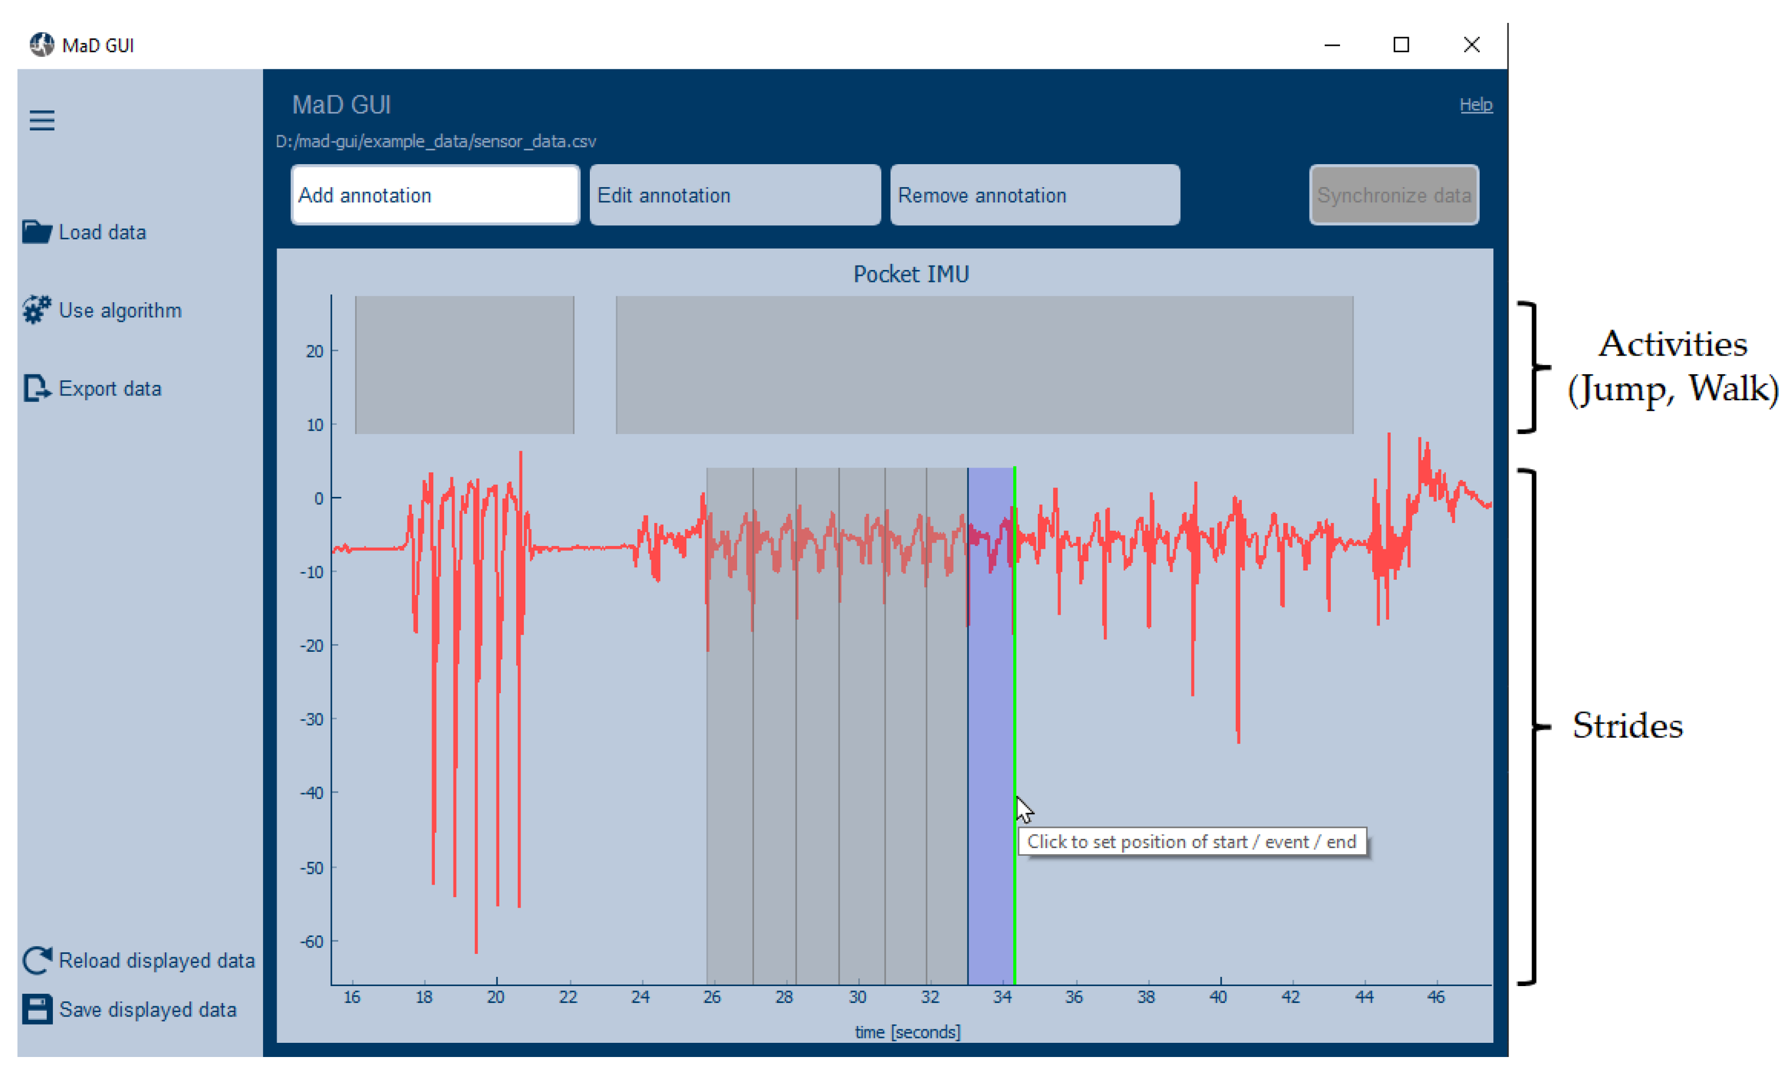
Task: Click the Load data icon
Action: click(x=38, y=231)
